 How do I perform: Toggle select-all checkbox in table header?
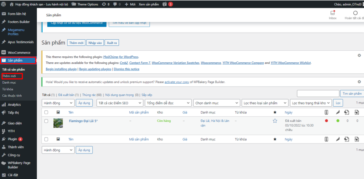pos(46,112)
